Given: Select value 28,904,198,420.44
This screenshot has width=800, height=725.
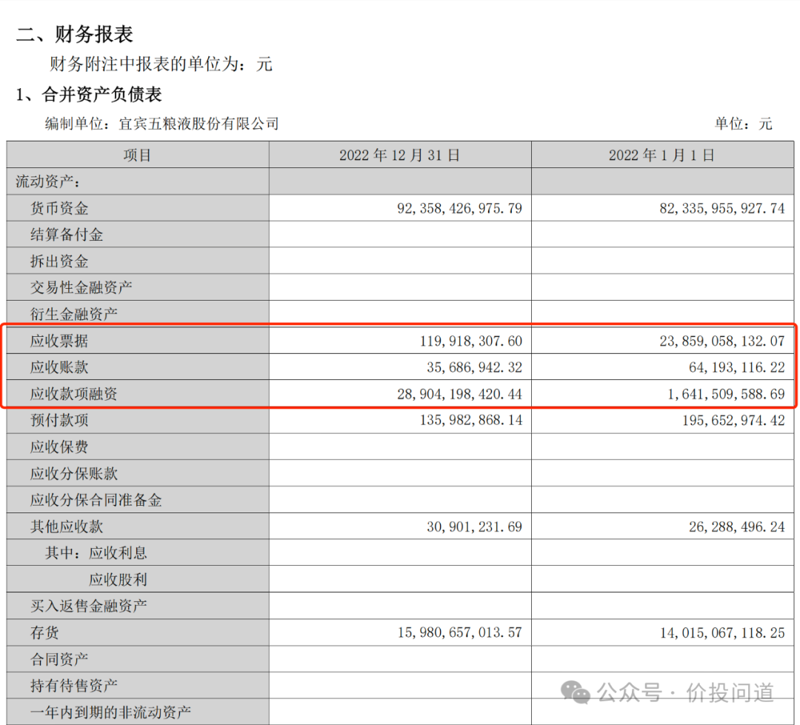Looking at the screenshot, I should (x=460, y=394).
